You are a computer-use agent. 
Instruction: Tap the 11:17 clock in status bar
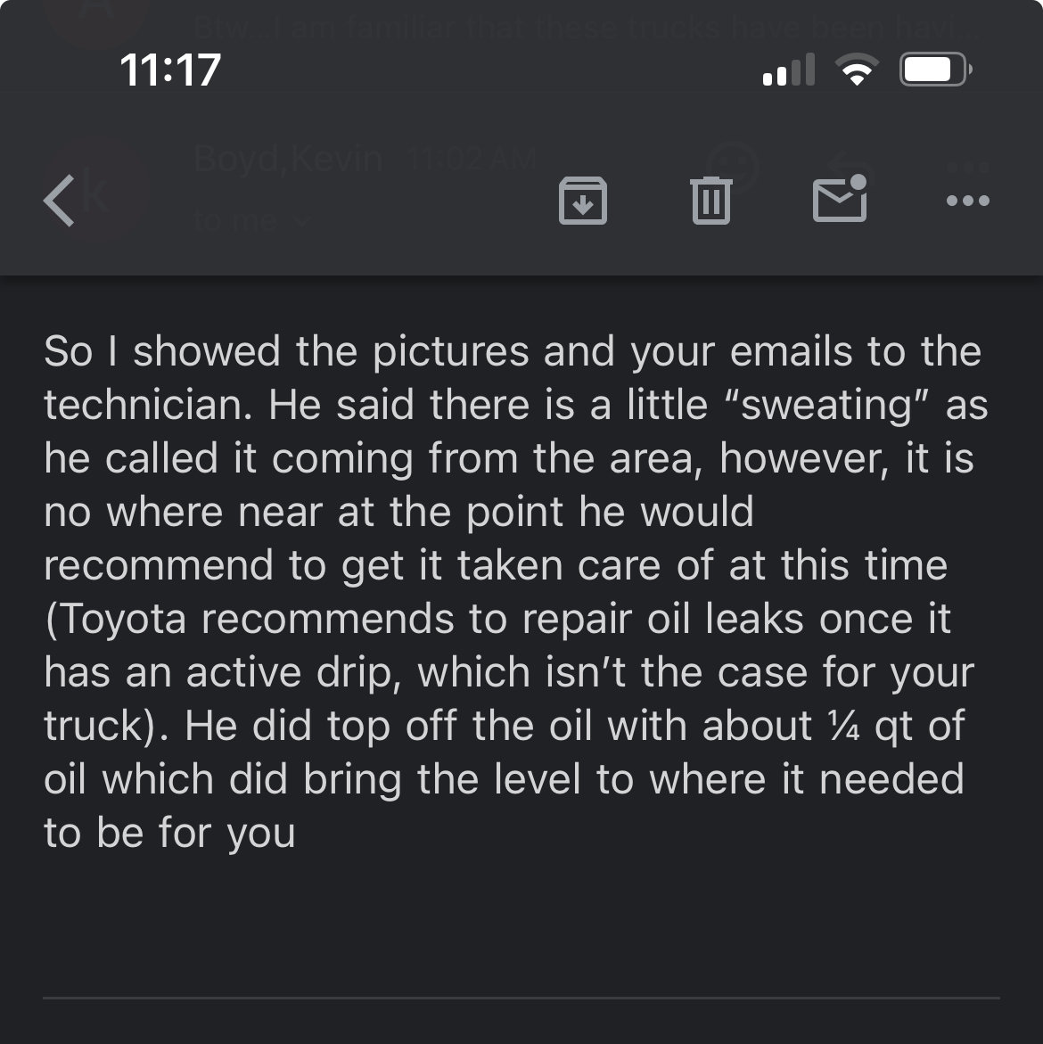[169, 70]
